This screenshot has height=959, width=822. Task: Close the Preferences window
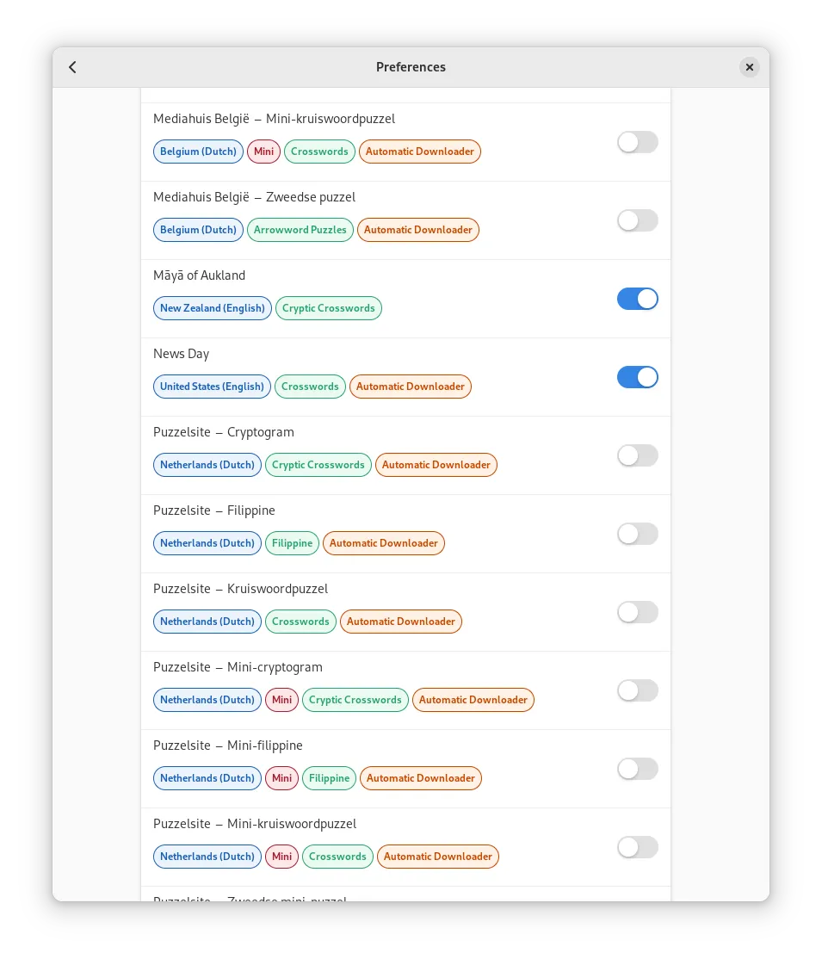tap(749, 67)
